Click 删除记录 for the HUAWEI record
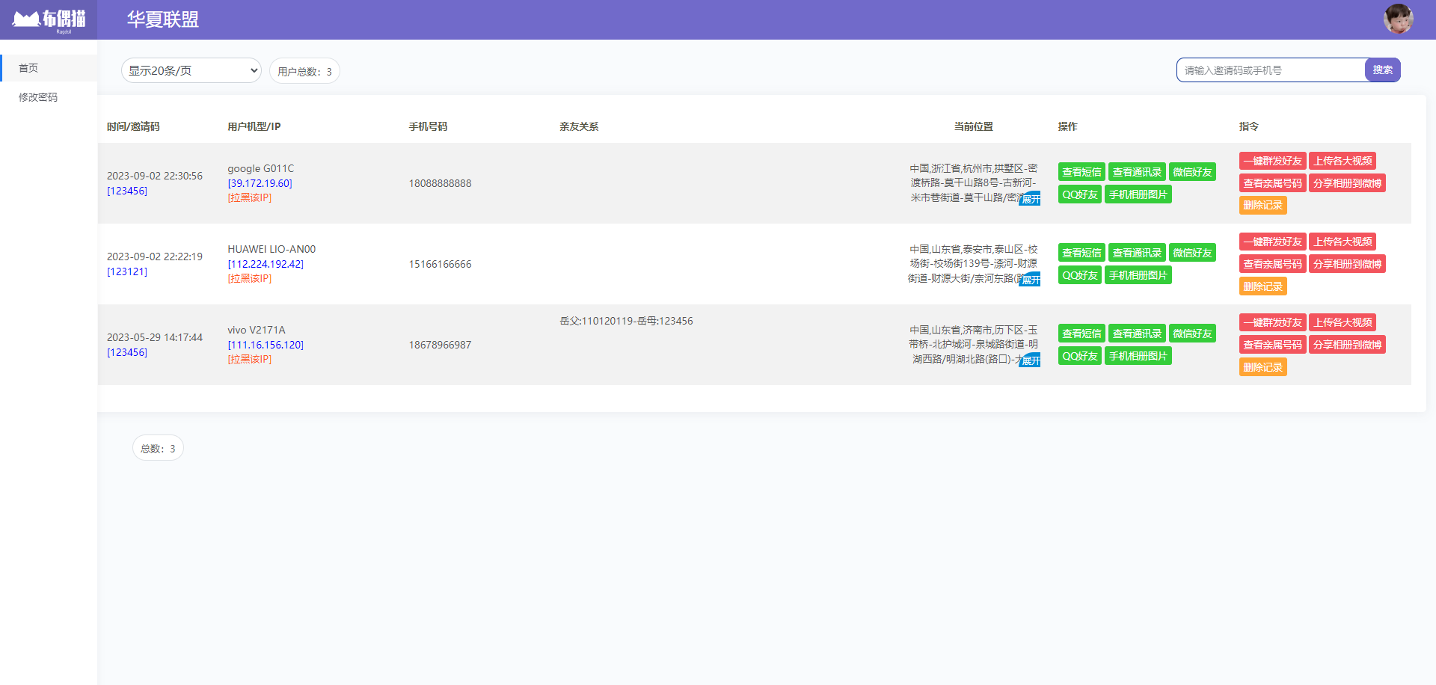Screen dimensions: 1436x685 [1262, 286]
